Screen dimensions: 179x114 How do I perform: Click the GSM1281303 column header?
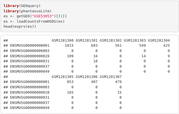[x=135, y=41]
